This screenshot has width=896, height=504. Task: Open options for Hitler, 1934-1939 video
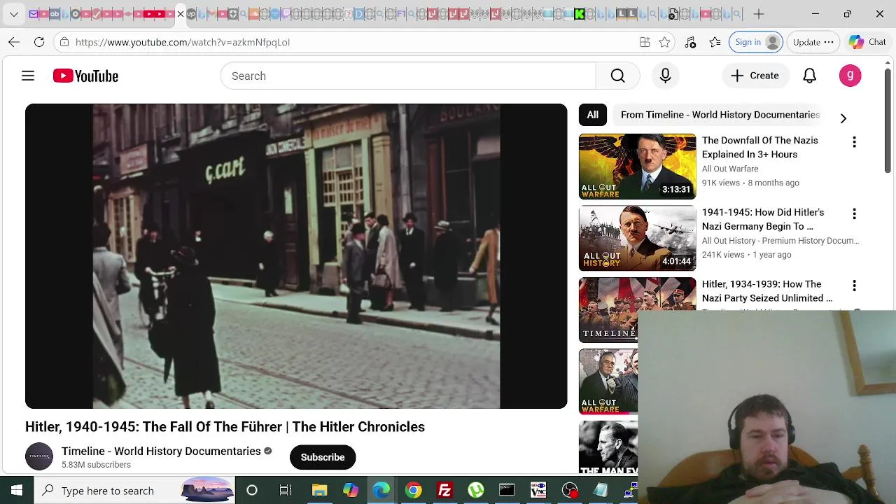[x=854, y=286]
